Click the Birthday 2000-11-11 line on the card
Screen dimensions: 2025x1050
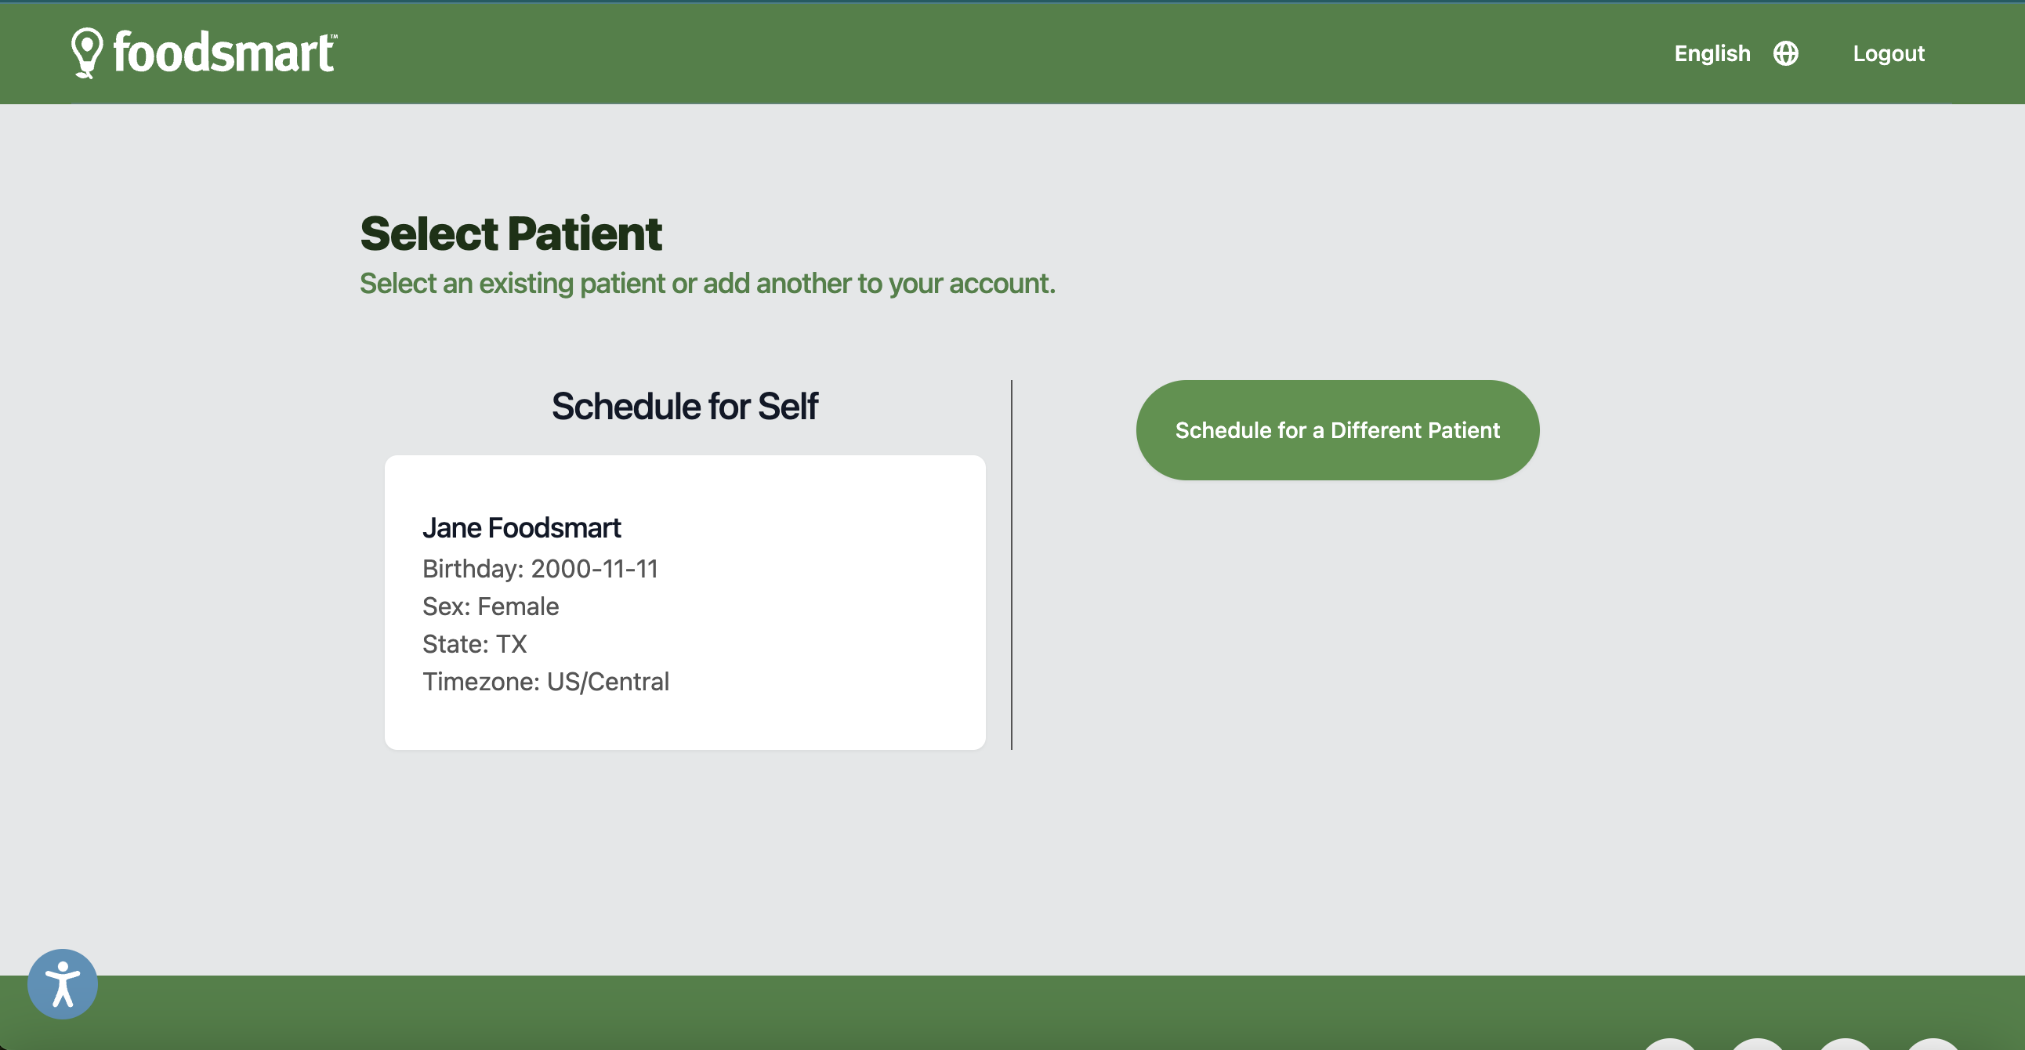[541, 568]
